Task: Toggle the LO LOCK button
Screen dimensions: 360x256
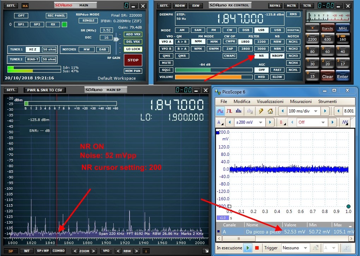Action: (133, 49)
